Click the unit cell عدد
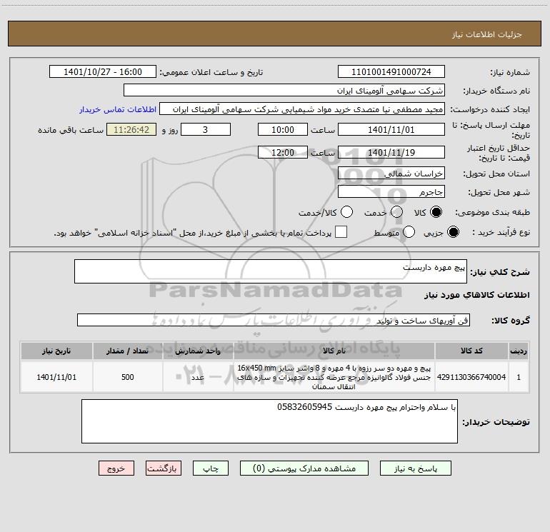The width and height of the screenshot is (550, 532). (198, 377)
